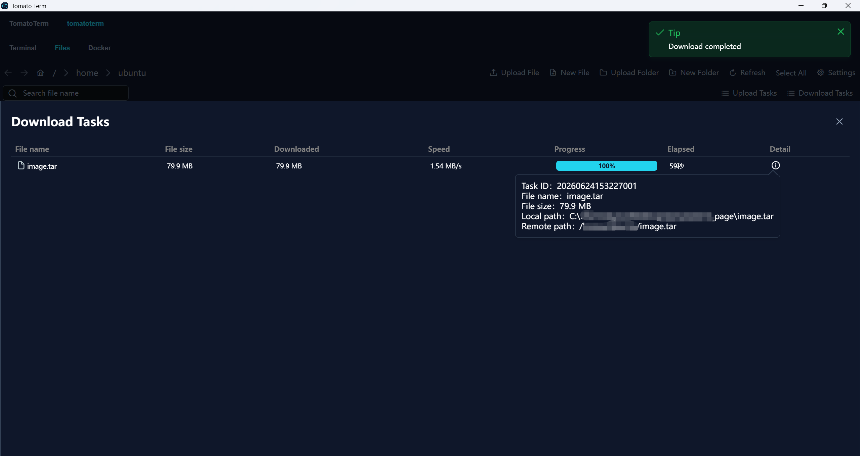The image size is (860, 456).
Task: Click the Download completed message text
Action: click(x=704, y=46)
